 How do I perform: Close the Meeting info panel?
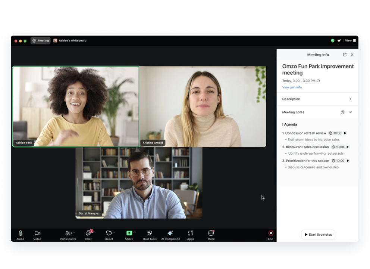352,55
